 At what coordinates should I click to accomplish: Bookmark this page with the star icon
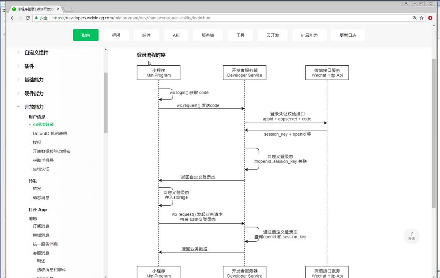tap(421, 18)
